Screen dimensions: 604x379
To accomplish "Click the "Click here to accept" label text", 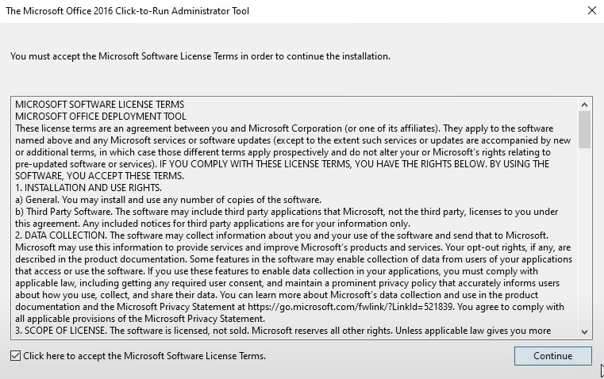I will [x=144, y=356].
